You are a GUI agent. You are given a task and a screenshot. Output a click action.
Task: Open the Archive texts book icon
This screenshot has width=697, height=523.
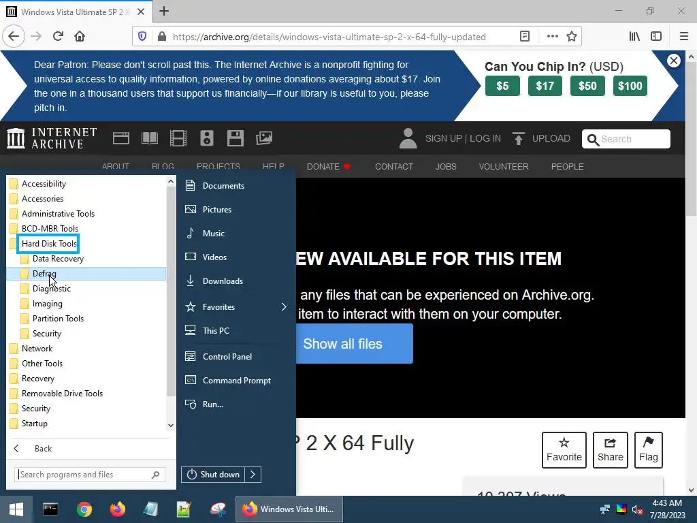150,138
